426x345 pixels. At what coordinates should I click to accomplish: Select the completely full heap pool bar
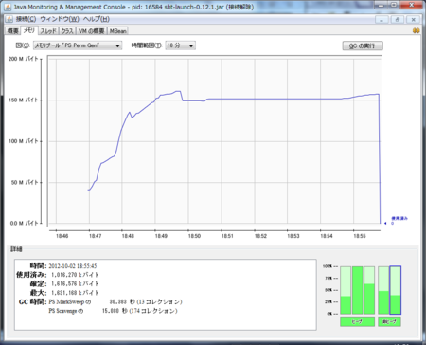click(357, 290)
